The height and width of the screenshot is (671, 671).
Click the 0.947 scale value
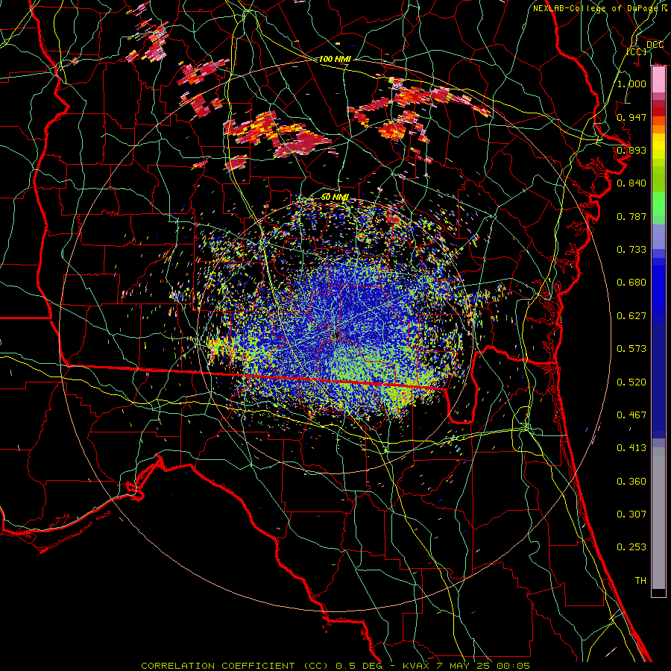[x=631, y=117]
